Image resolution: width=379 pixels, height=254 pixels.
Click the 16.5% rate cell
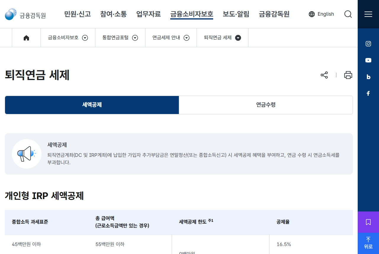click(284, 244)
